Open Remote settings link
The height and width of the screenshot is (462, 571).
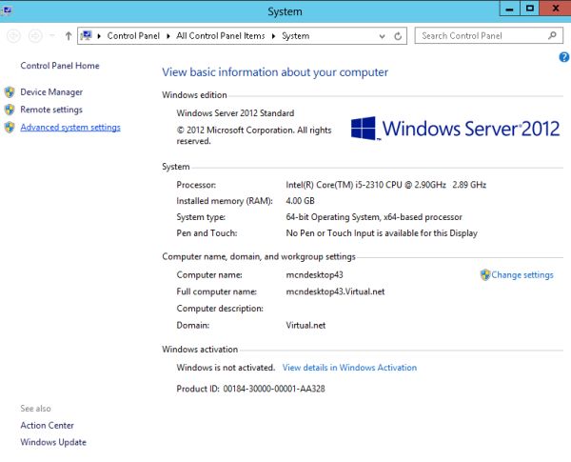51,110
